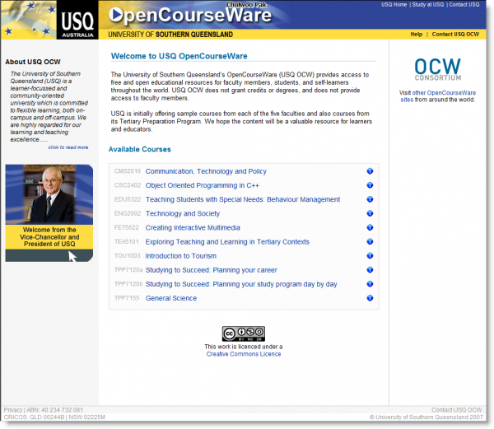The image size is (494, 429).
Task: Click info icon for General Science course
Action: [370, 298]
